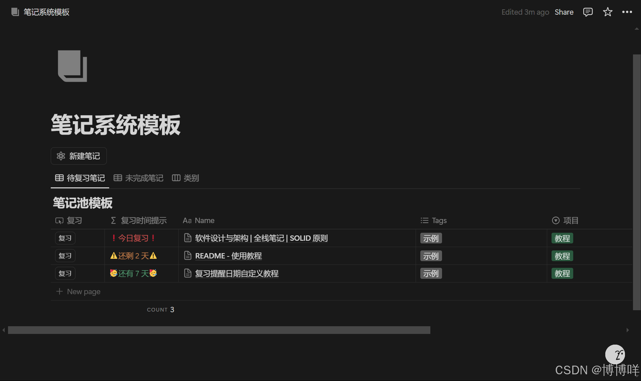Favorite this page with the star icon
Image resolution: width=641 pixels, height=381 pixels.
click(x=608, y=12)
